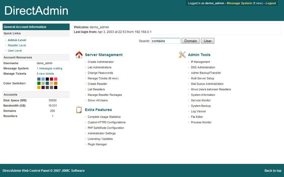Click the Server Management house icon
Screen dimensions: 284x177
coord(79,55)
